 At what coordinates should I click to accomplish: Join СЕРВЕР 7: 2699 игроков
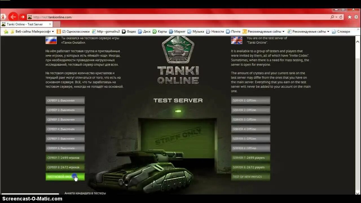pyautogui.click(x=65, y=158)
